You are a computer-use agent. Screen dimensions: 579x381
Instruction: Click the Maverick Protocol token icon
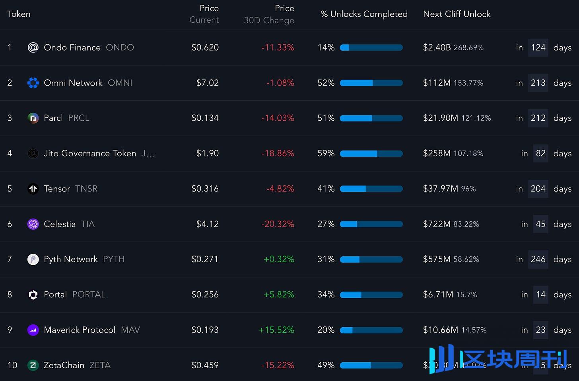click(x=33, y=330)
